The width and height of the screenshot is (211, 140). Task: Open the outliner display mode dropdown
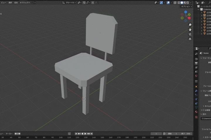click(x=203, y=3)
